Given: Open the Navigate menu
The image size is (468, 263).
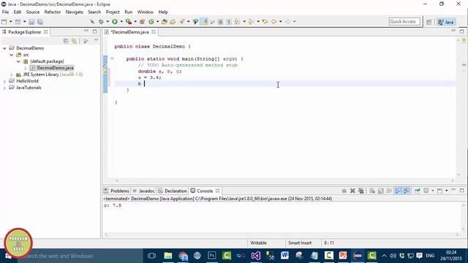Looking at the screenshot, I should (75, 12).
